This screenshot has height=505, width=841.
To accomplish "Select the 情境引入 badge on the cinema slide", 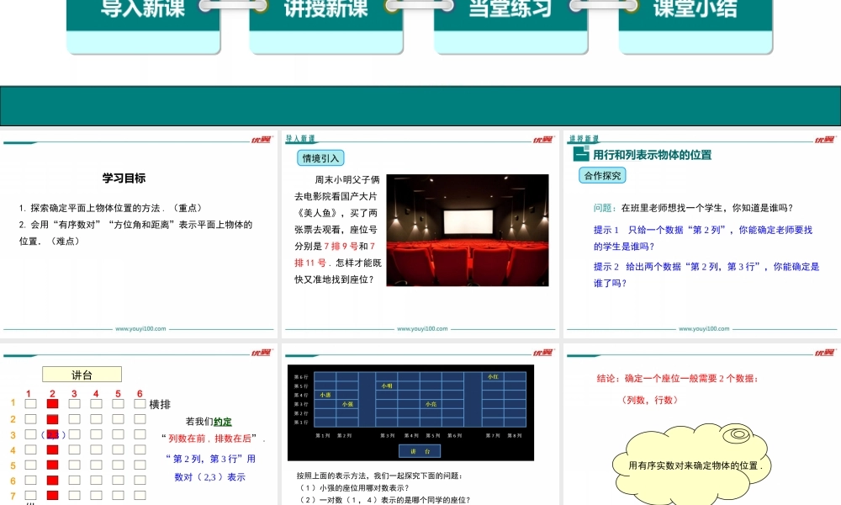I will (x=321, y=157).
